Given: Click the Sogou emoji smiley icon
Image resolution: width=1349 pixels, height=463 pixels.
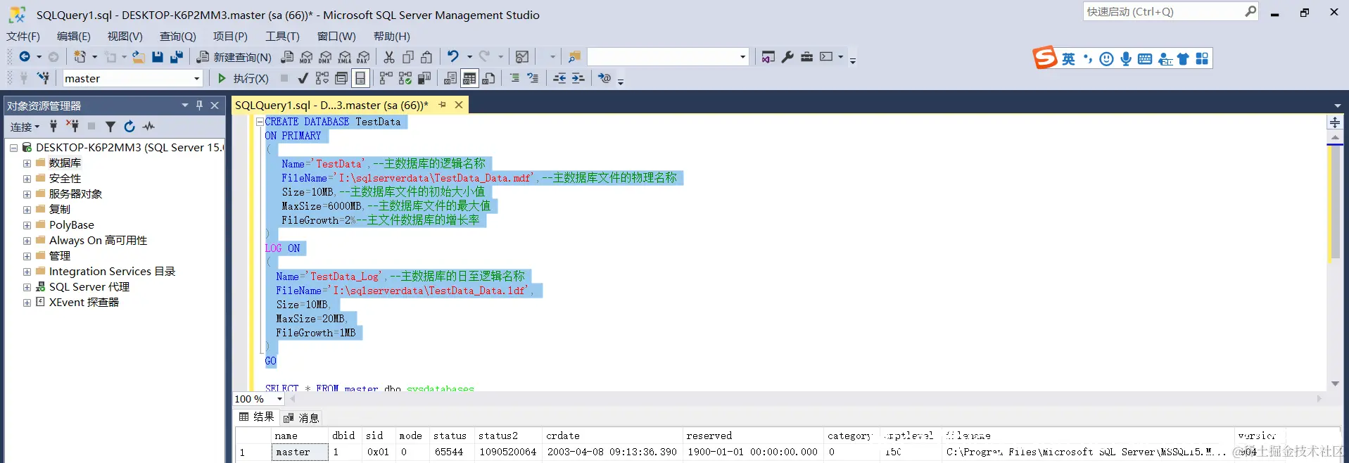Looking at the screenshot, I should click(x=1106, y=59).
